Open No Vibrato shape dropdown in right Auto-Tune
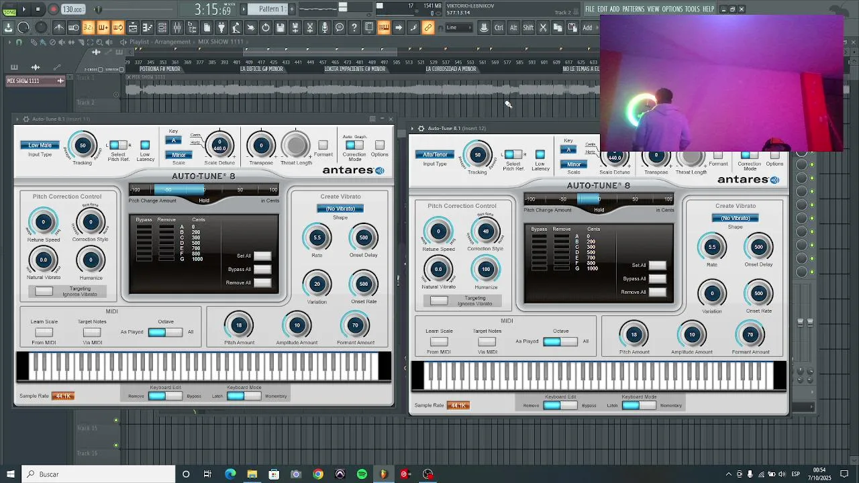This screenshot has height=483, width=859. click(x=736, y=218)
